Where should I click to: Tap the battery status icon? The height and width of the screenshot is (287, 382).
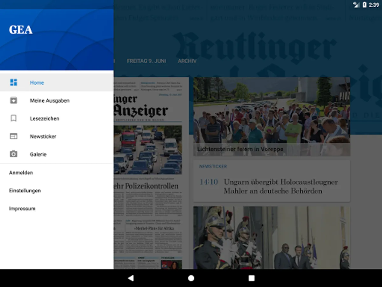coord(364,5)
